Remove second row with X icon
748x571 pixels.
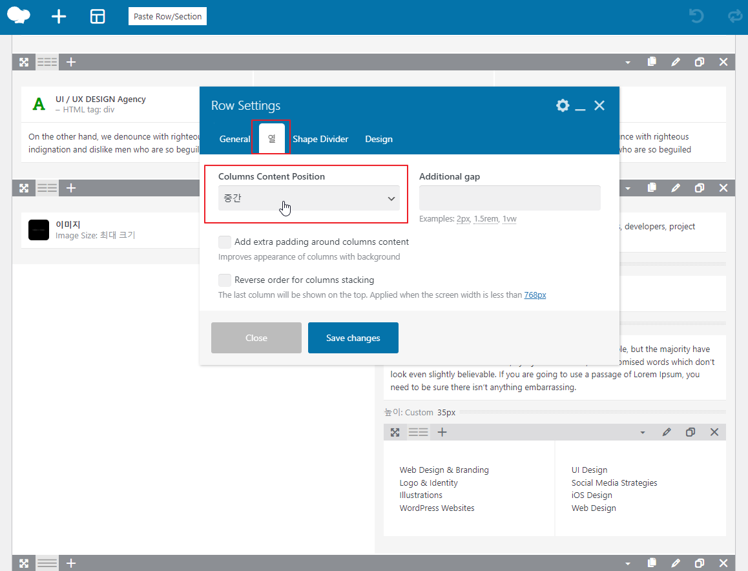pos(723,188)
